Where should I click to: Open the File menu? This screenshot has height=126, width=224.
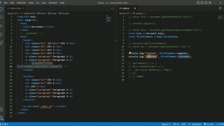(x=6, y=3)
